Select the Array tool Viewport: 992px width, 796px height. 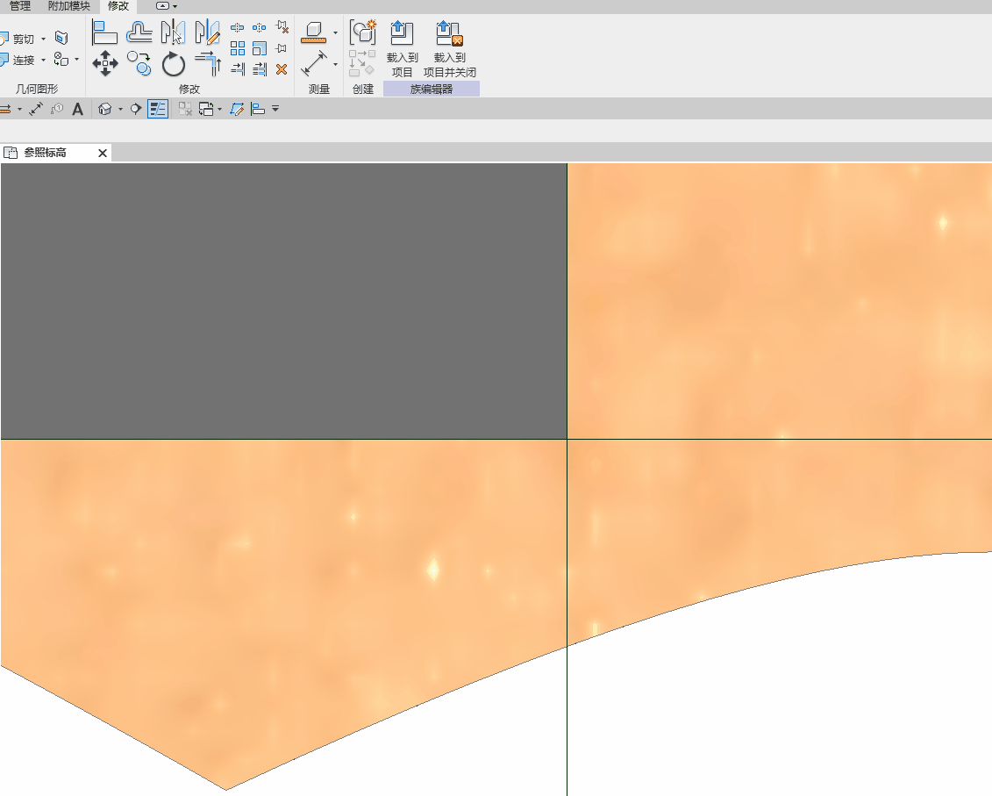coord(237,49)
